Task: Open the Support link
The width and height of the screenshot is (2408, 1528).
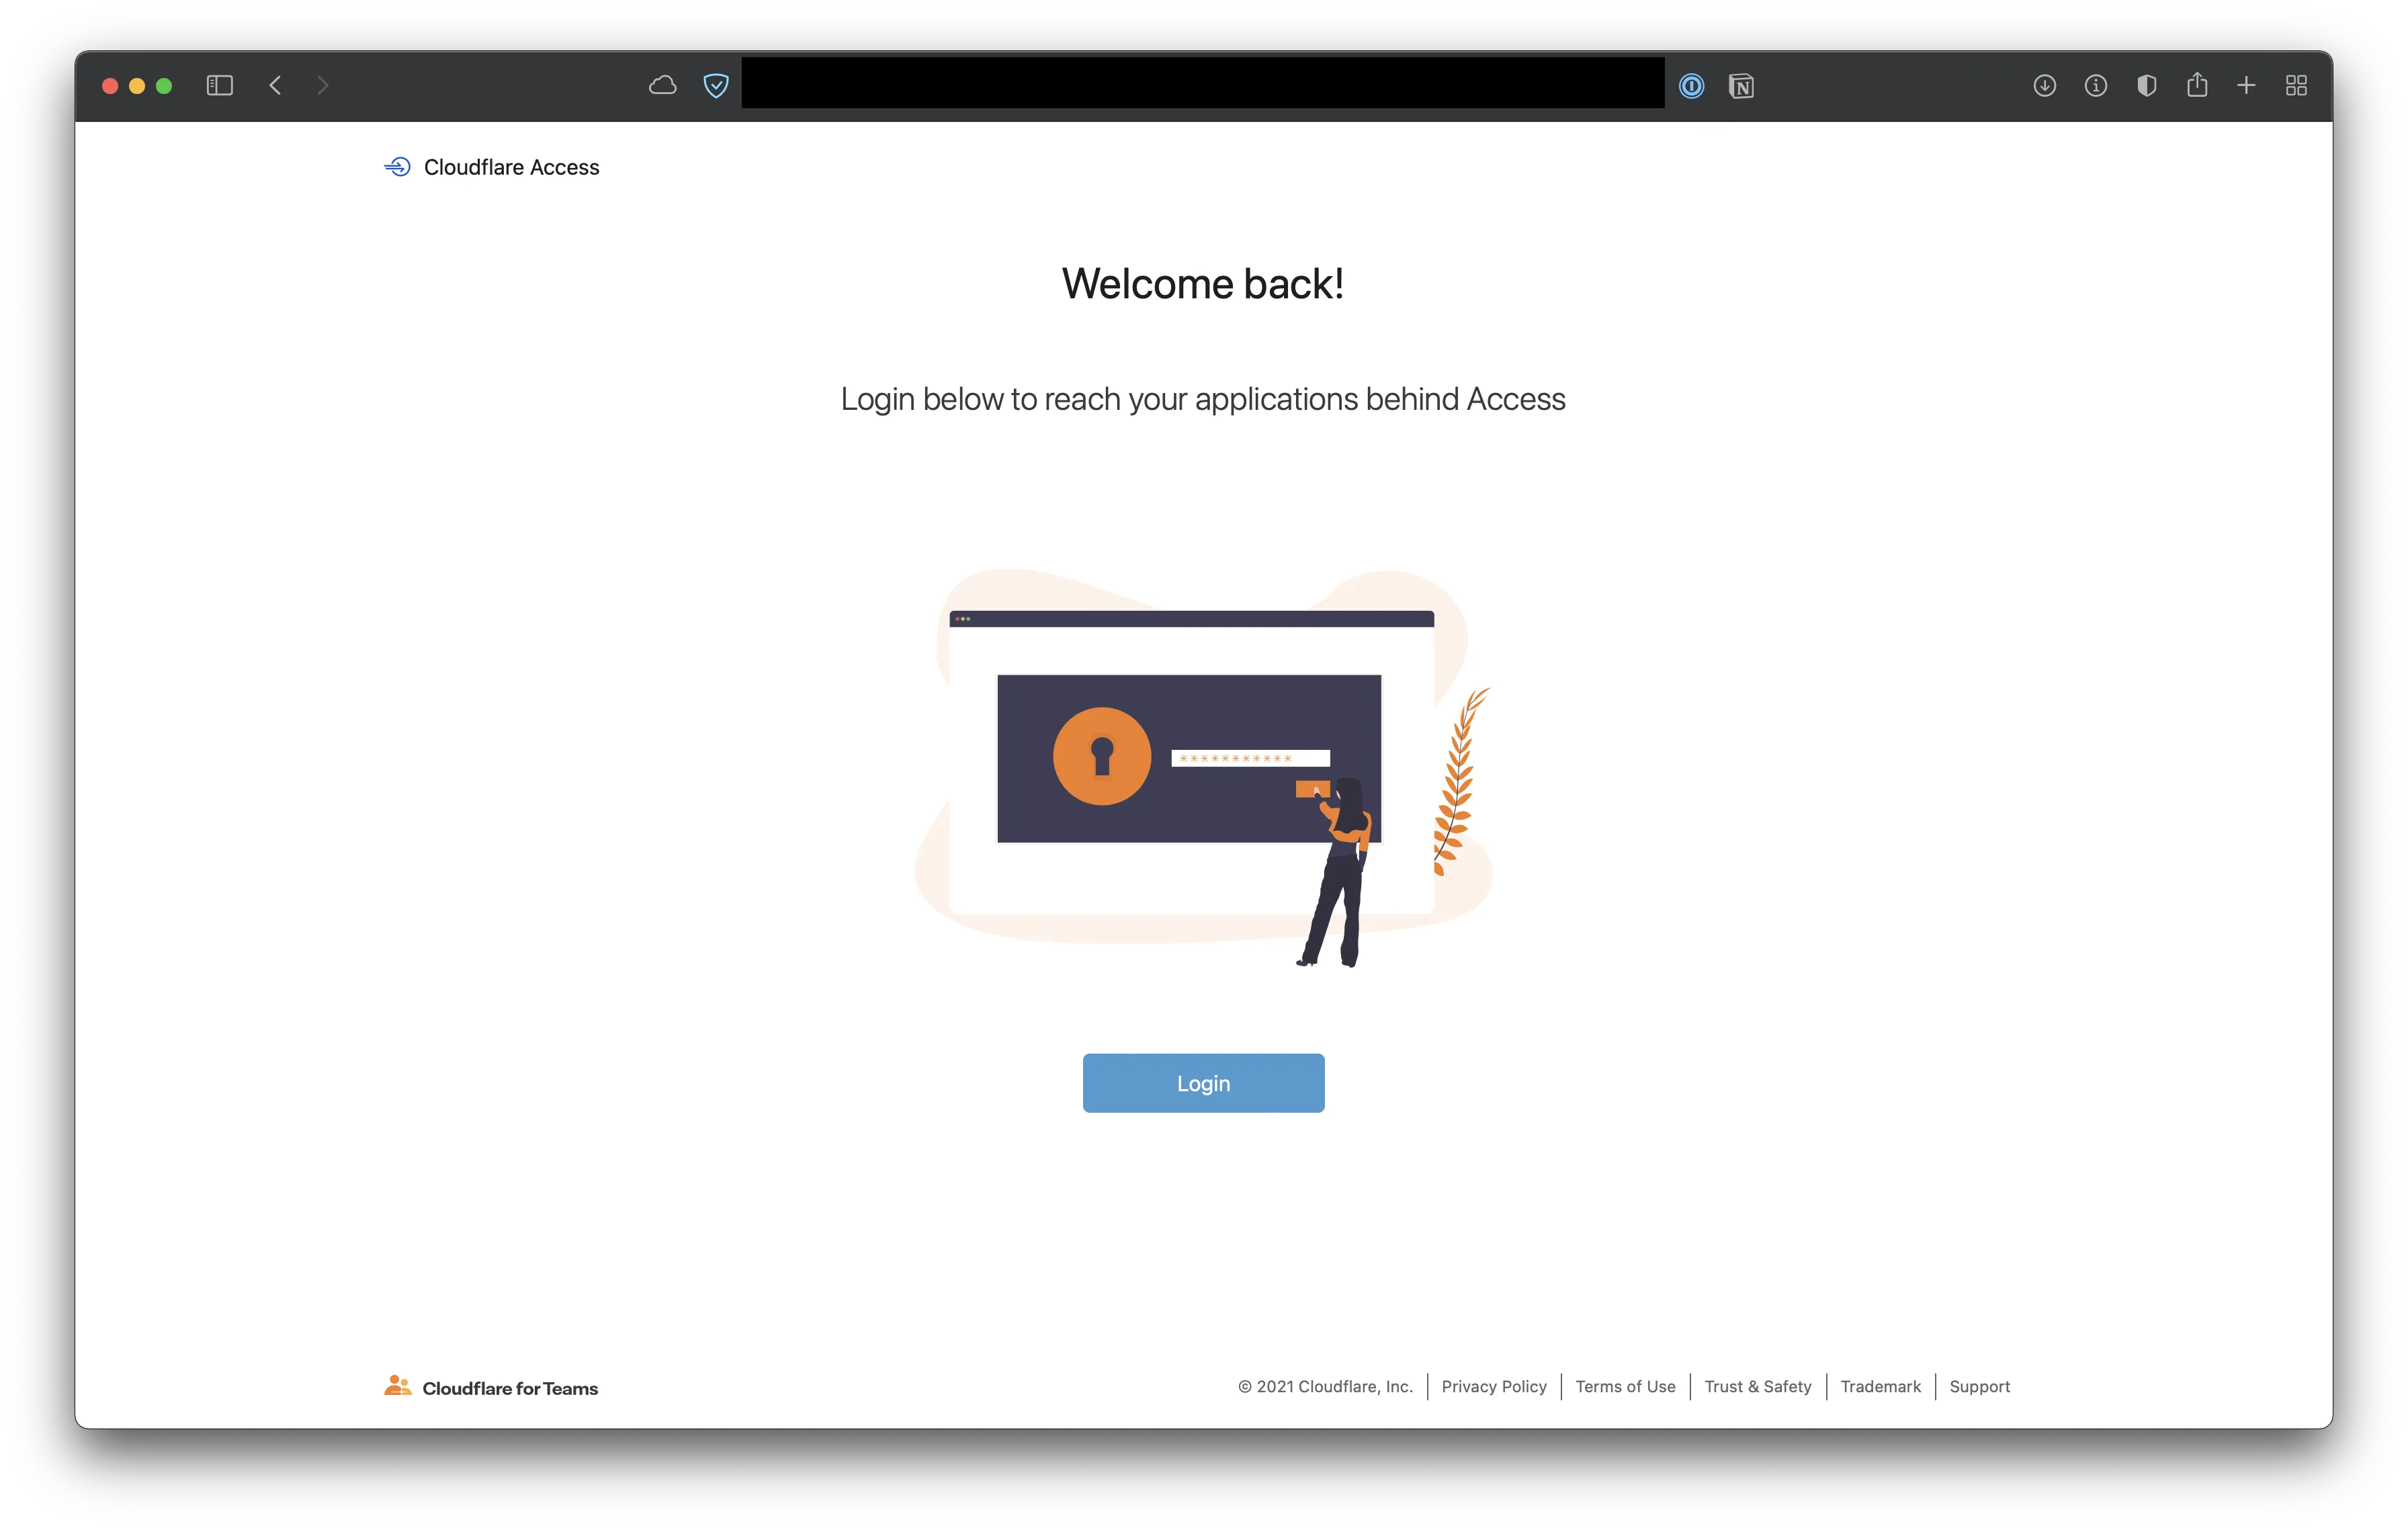Action: (1980, 1386)
